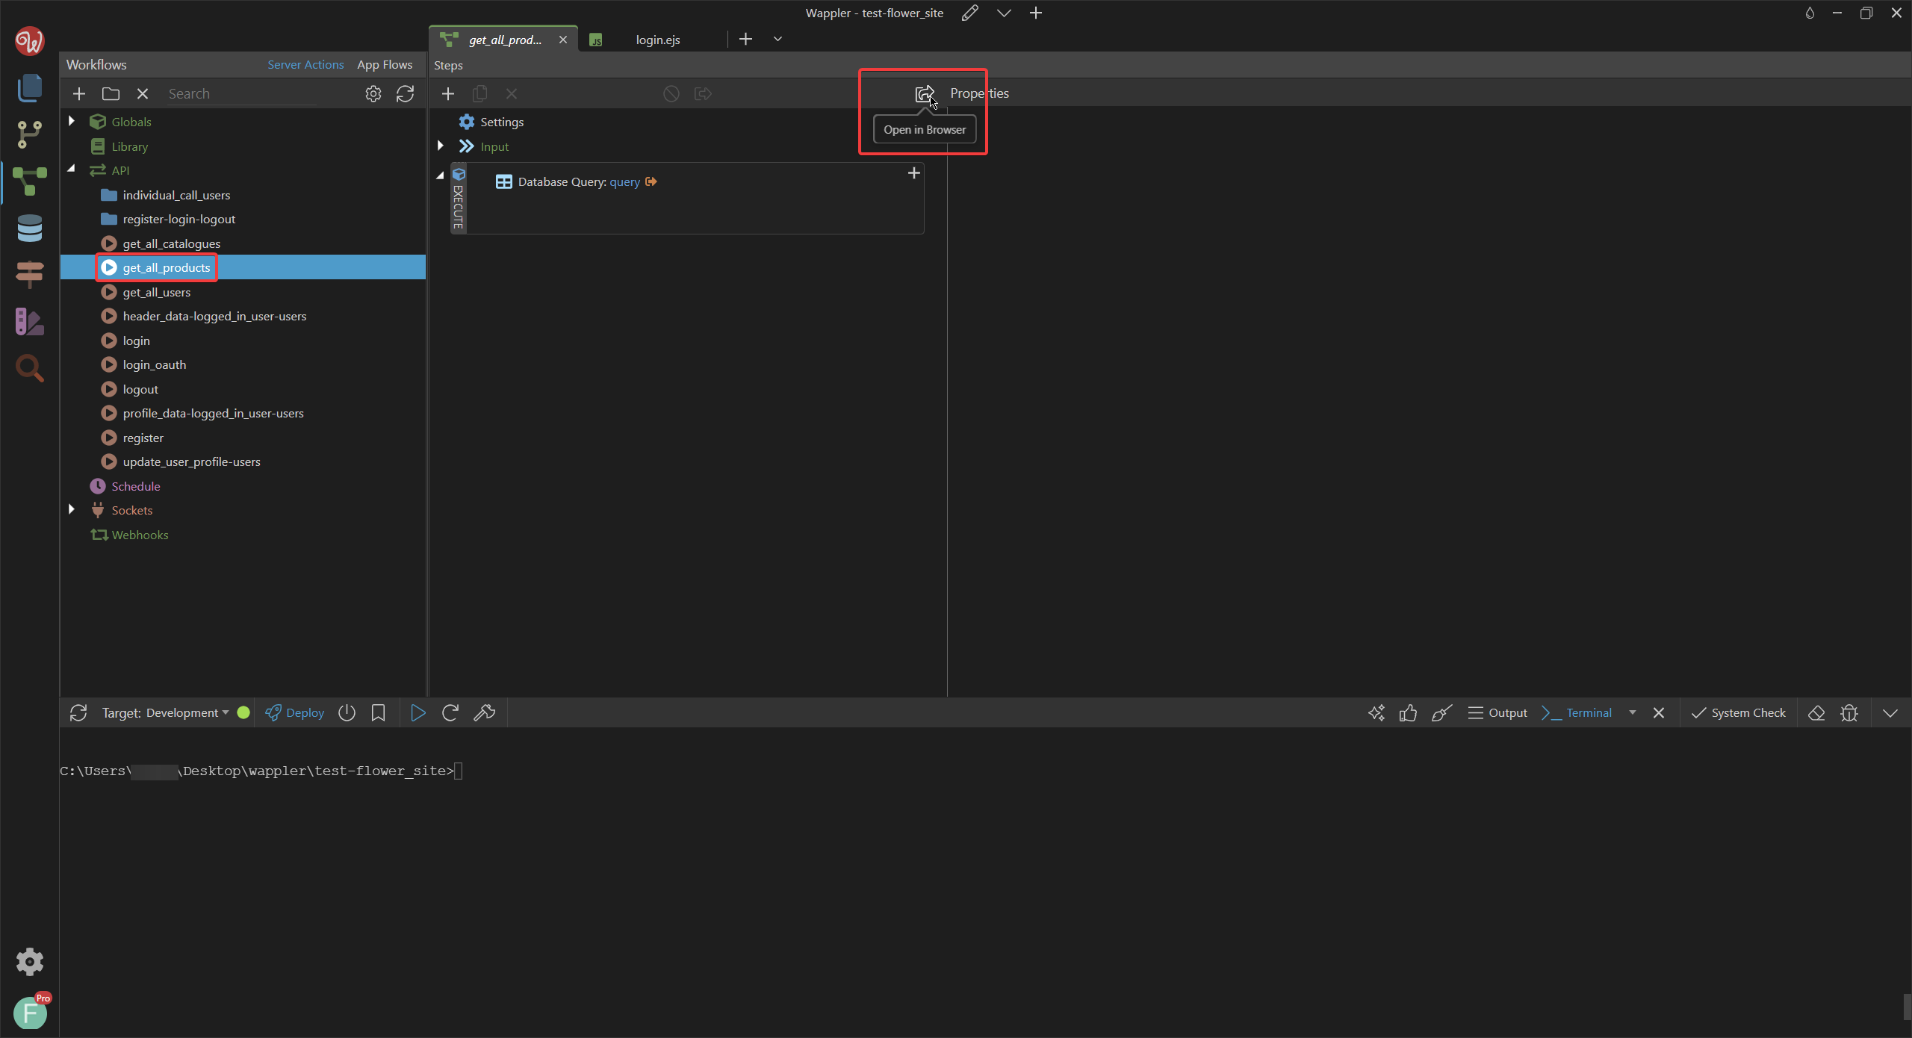1912x1038 pixels.
Task: Select the Routes signpost icon in sidebar
Action: 30,275
